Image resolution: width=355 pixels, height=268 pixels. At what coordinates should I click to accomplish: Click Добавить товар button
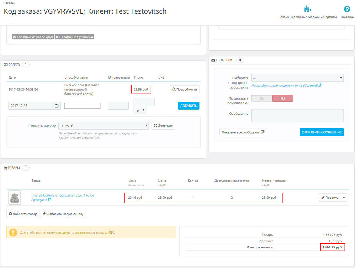coord(23,214)
